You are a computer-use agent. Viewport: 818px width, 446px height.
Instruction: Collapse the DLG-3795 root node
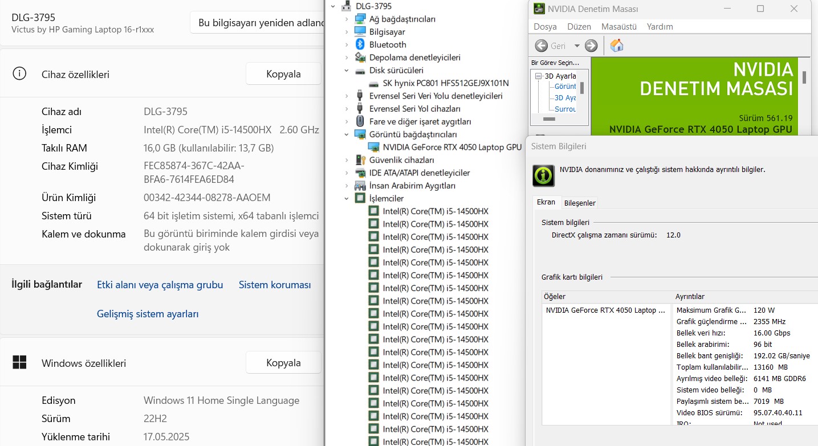pos(333,6)
